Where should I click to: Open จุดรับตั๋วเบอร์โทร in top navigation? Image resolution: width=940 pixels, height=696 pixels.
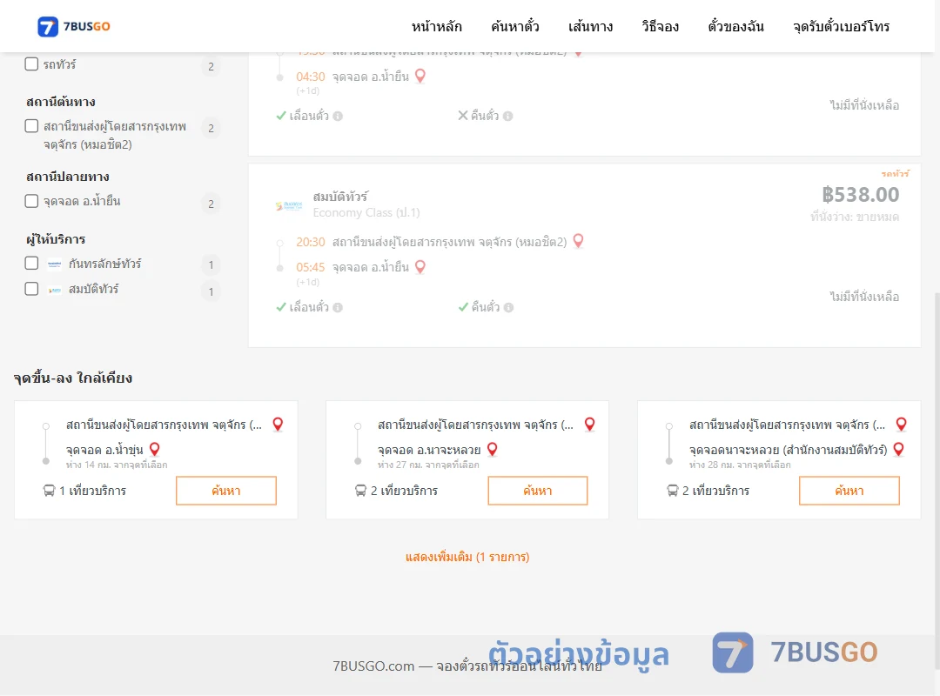tap(841, 26)
